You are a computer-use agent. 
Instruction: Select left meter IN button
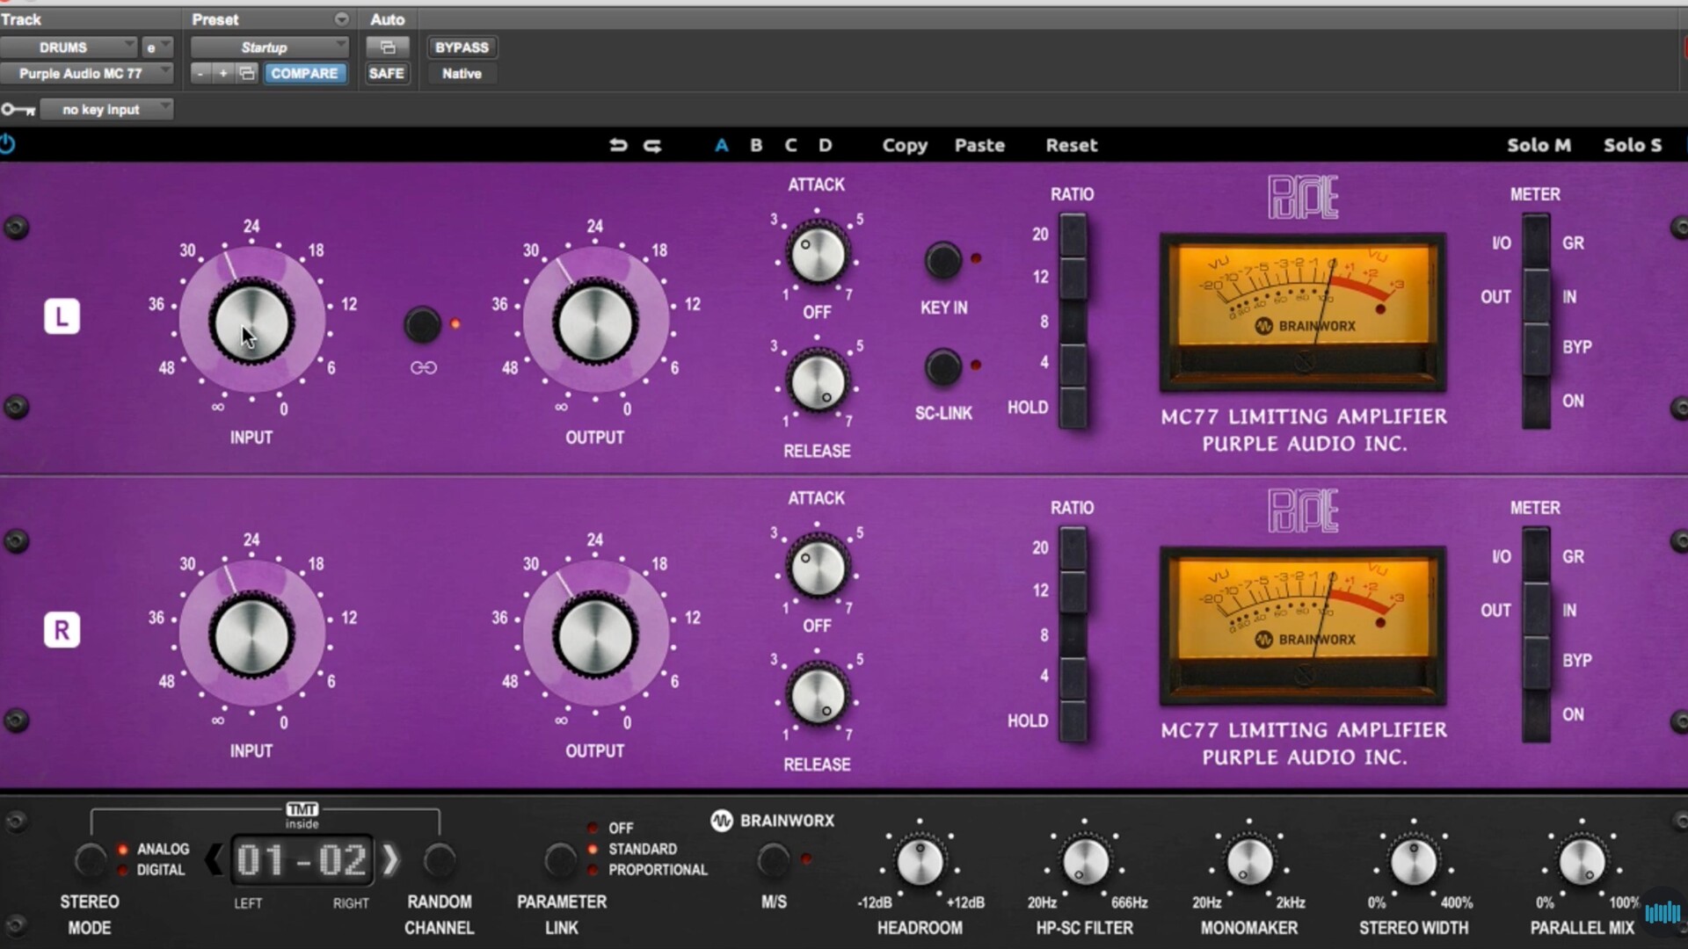1536,296
